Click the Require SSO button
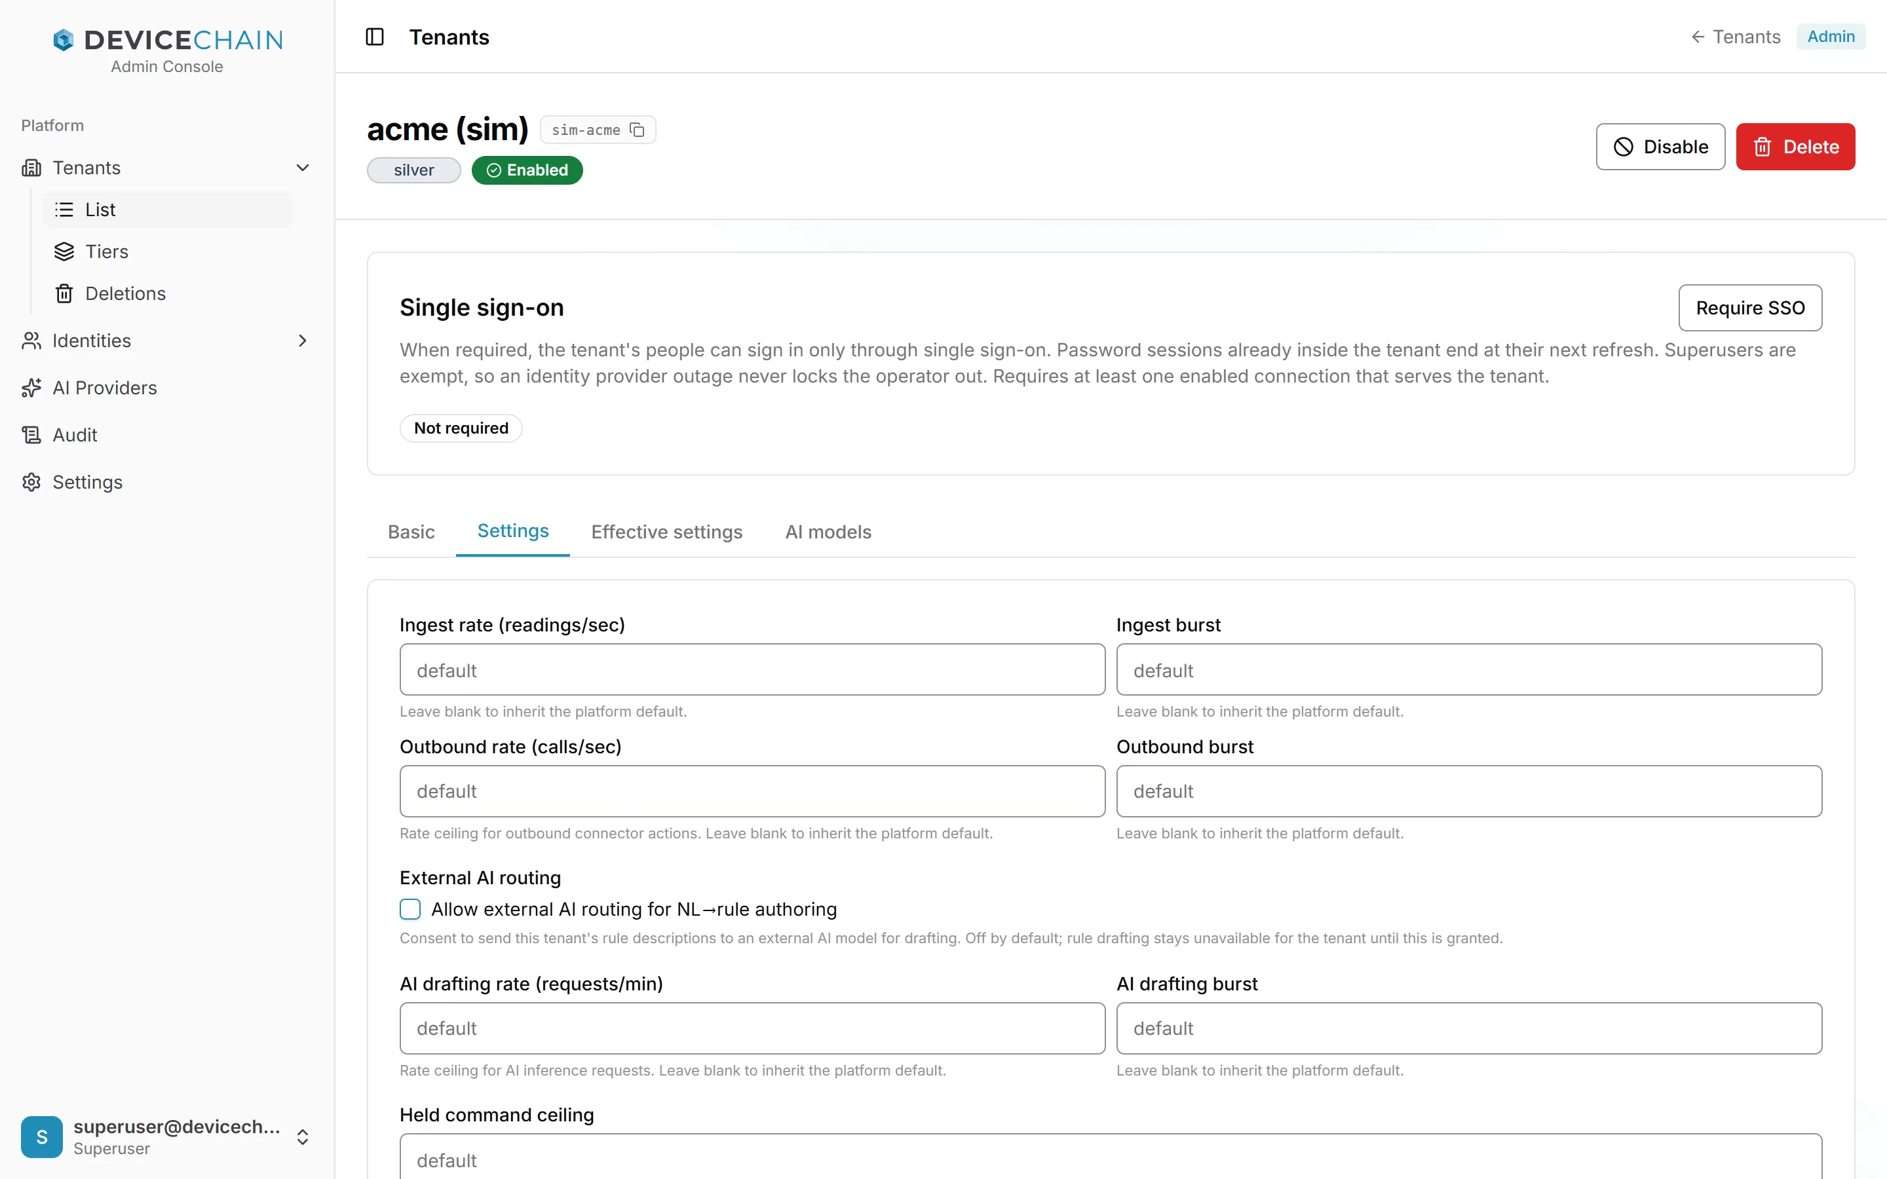1887x1179 pixels. coord(1750,308)
